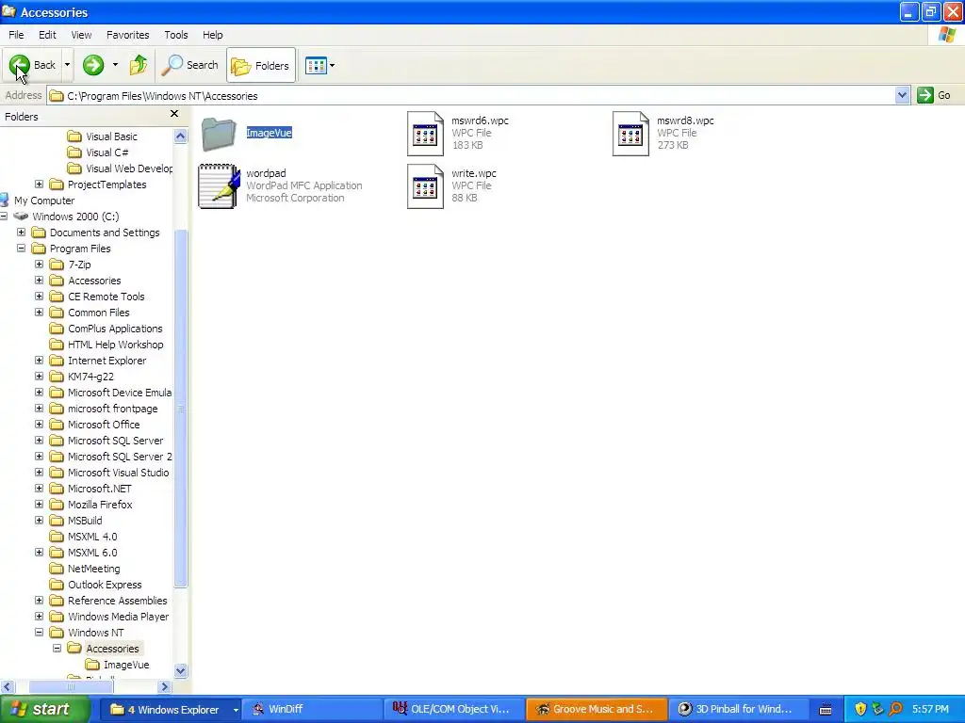Collapse the Program Files tree node
Screen dimensions: 965x723
[x=21, y=249]
